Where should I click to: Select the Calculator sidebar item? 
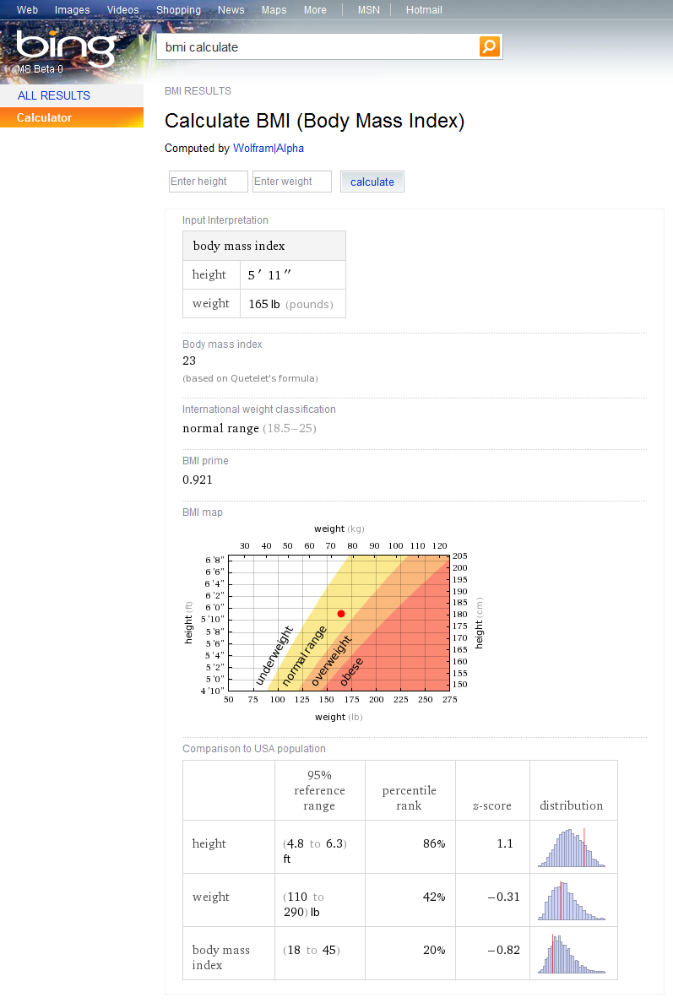click(x=44, y=117)
